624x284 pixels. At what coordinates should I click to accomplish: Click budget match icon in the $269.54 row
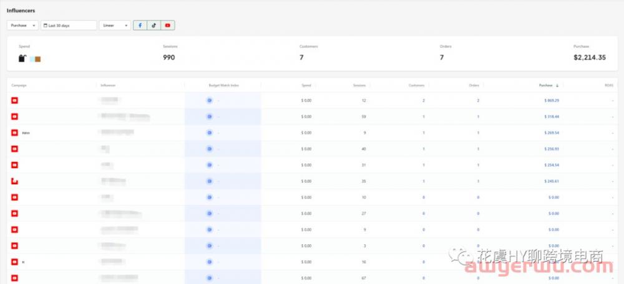click(209, 133)
